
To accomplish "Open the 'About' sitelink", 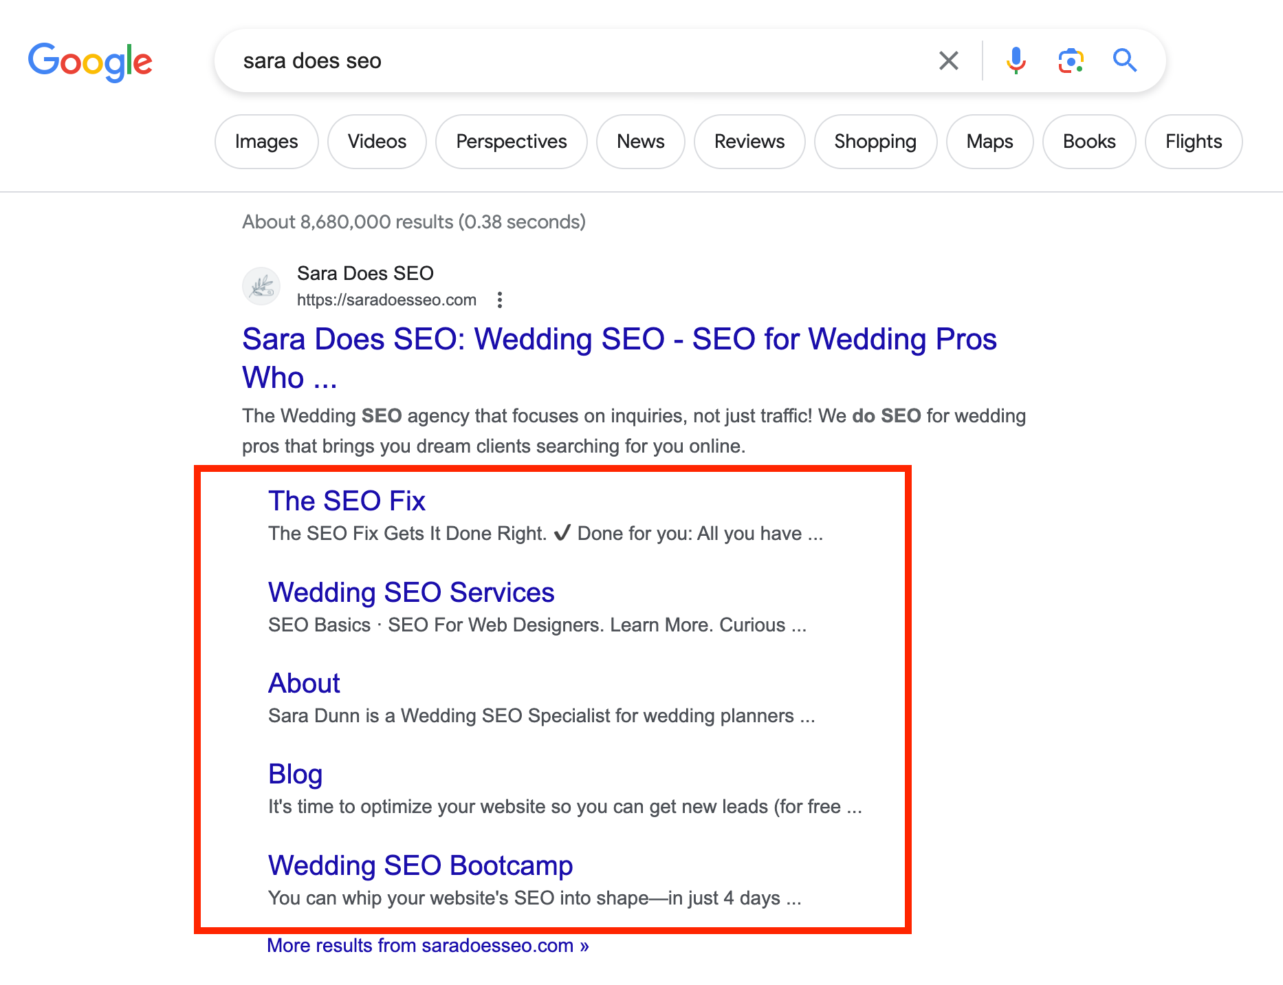I will point(304,683).
